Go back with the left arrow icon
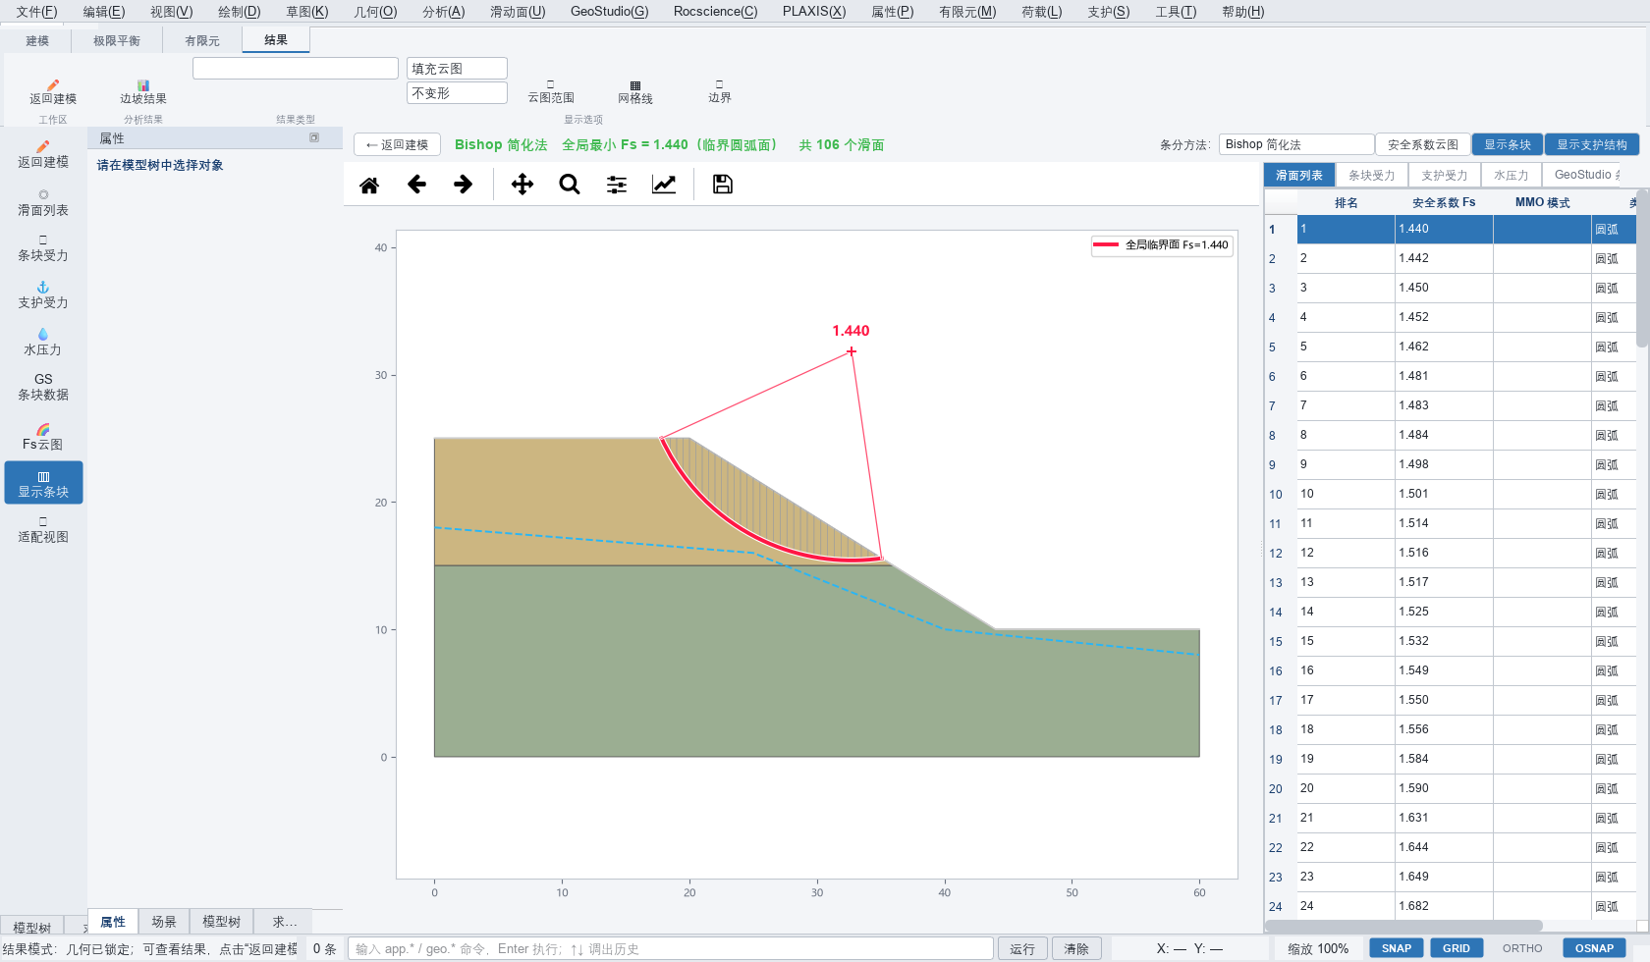The image size is (1650, 962). [416, 185]
